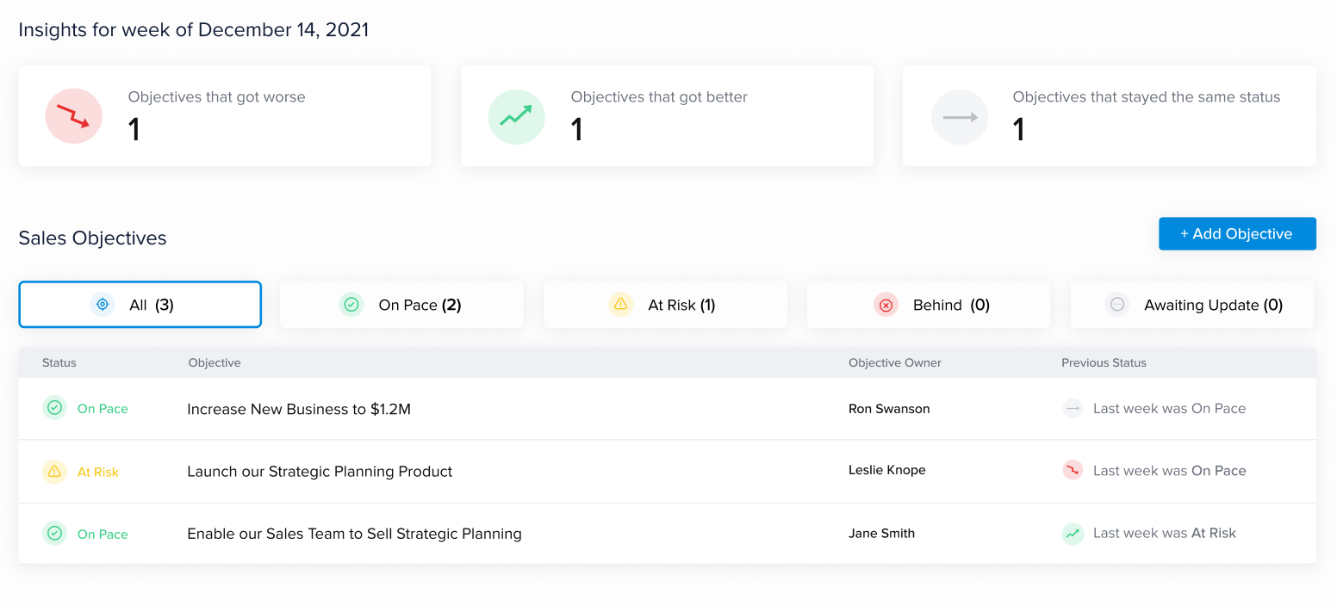1337x606 pixels.
Task: Click yellow warning icon in Launch Strategic Planning row
Action: [54, 472]
